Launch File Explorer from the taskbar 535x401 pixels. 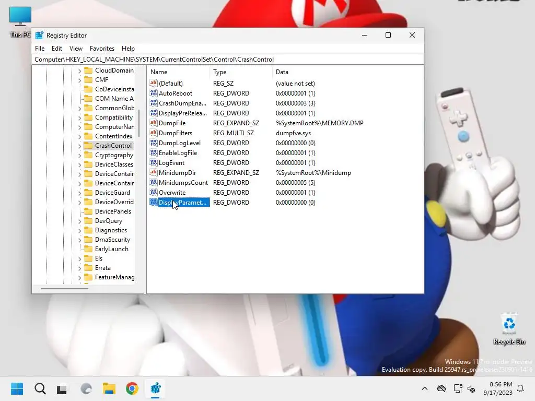(109, 388)
